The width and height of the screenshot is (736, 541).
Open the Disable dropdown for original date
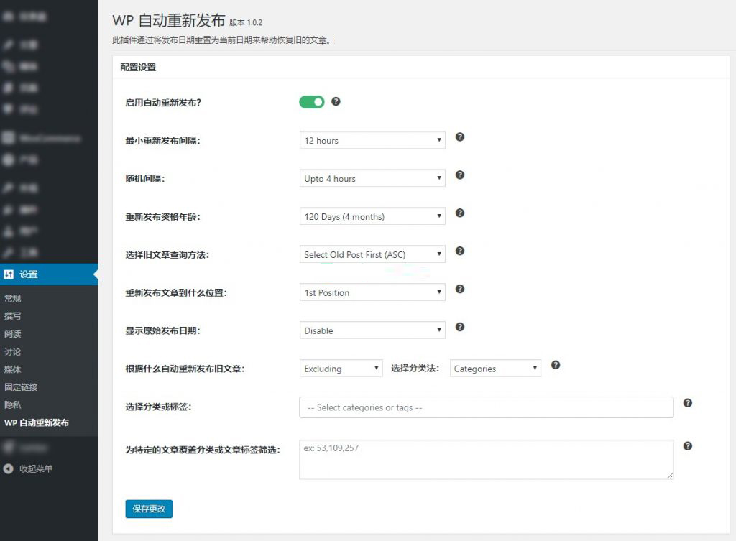tap(372, 330)
